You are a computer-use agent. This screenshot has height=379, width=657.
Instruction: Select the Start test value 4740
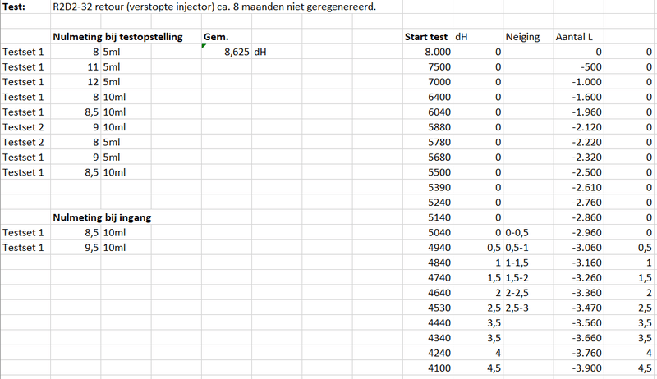[x=439, y=278]
